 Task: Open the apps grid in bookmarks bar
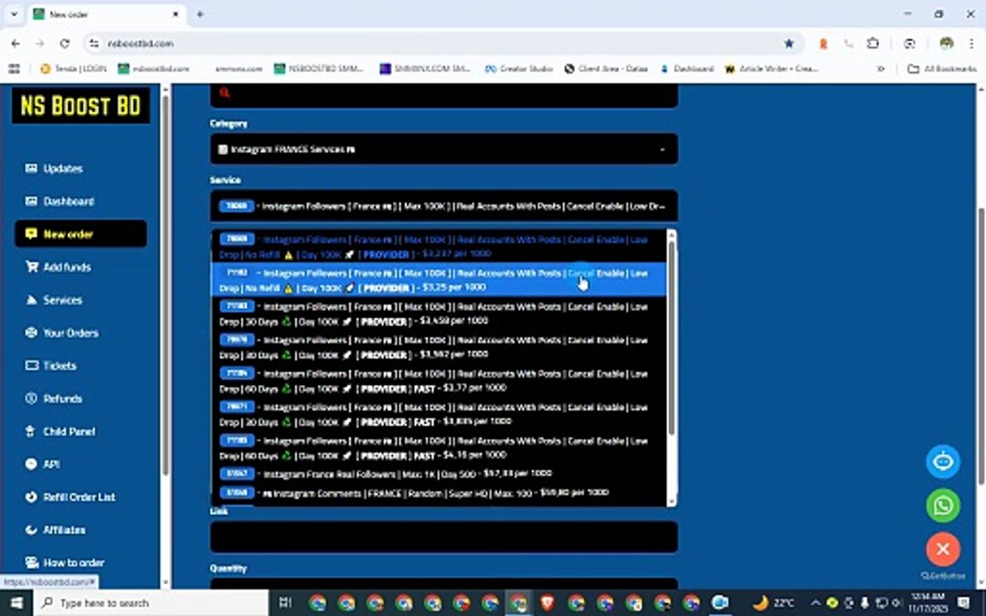coord(14,68)
